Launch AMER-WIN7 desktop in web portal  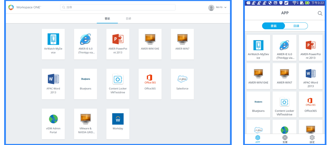[182, 44]
